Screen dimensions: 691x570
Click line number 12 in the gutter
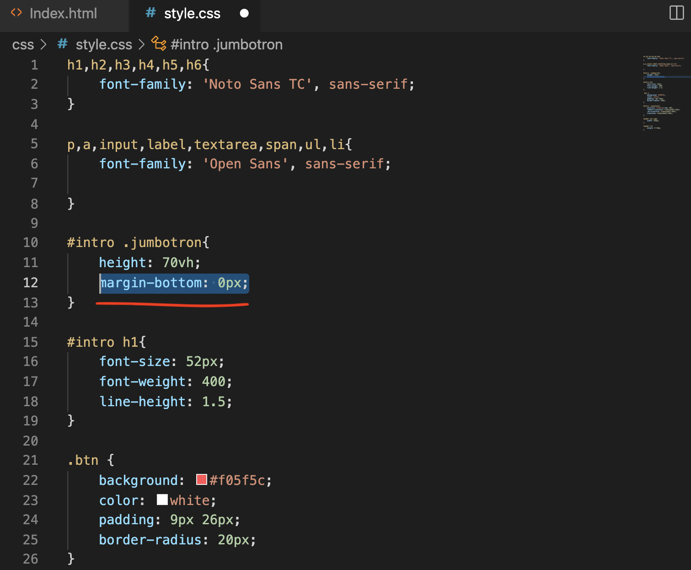(x=31, y=283)
